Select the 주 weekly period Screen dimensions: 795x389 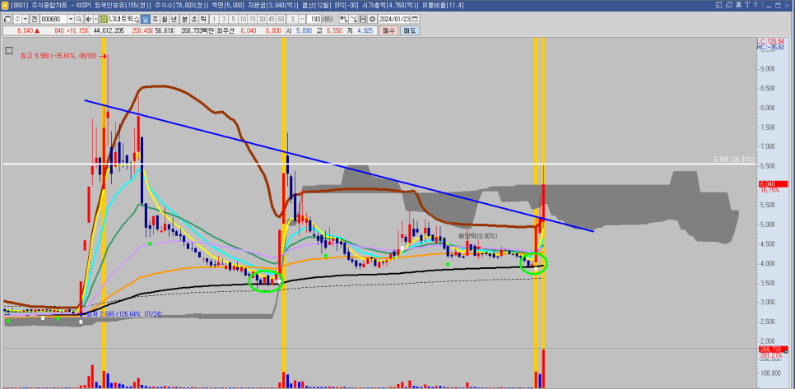click(x=155, y=19)
